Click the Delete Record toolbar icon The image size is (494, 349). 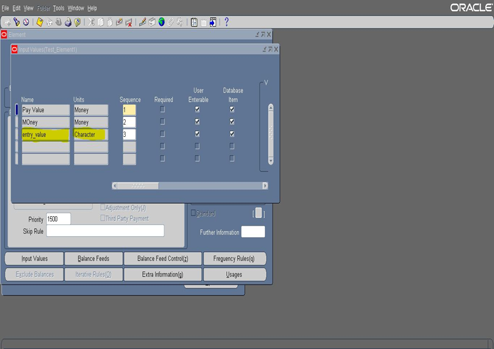coord(129,22)
